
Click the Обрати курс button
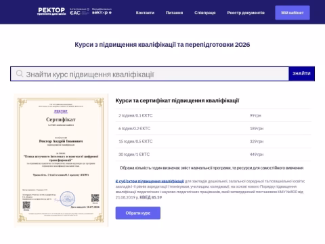[x=138, y=213]
